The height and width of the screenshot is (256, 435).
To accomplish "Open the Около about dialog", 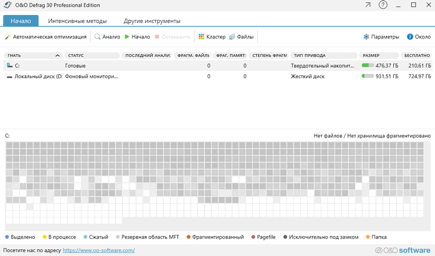I will click(x=423, y=37).
